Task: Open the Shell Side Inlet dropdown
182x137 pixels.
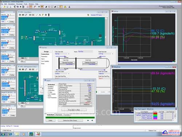Action: click(x=112, y=54)
